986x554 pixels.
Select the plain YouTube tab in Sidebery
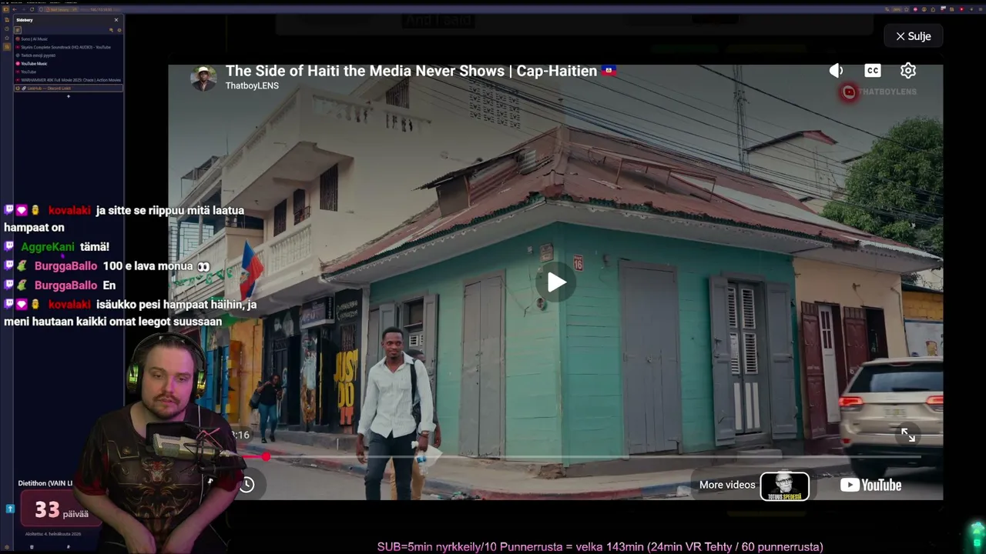click(69, 72)
